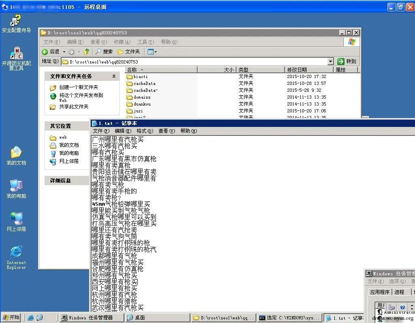This screenshot has height=323, width=415.
Task: Expand the address bar dropdown arrow
Action: point(330,61)
